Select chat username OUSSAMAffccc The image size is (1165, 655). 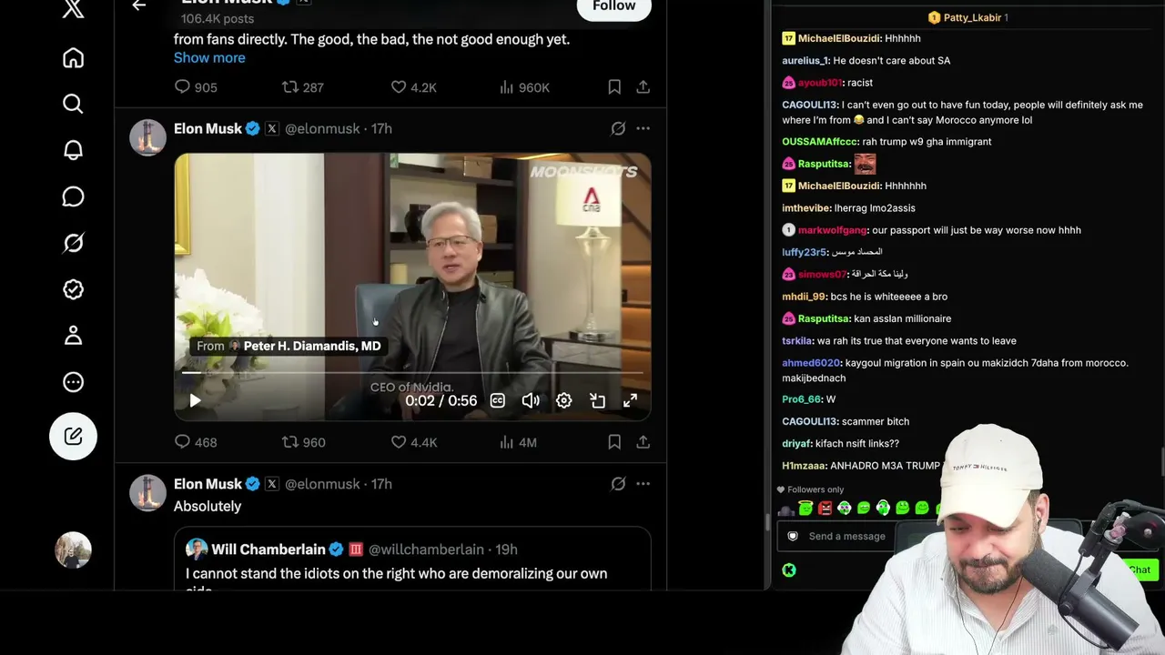(820, 142)
